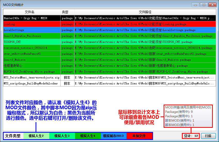
Task: Select the Hunter240x - Orgy Rug - MESH row
Action: coord(32,18)
